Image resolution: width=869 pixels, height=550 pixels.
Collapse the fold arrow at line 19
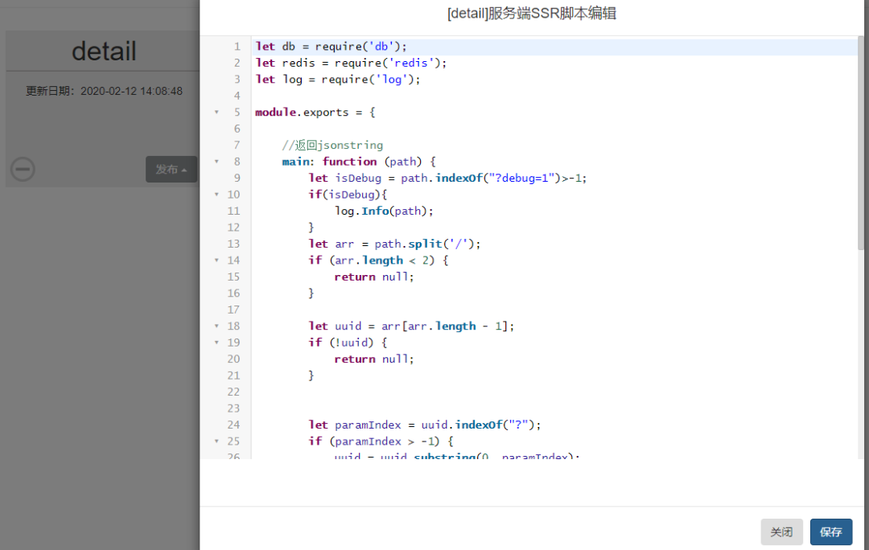point(216,343)
